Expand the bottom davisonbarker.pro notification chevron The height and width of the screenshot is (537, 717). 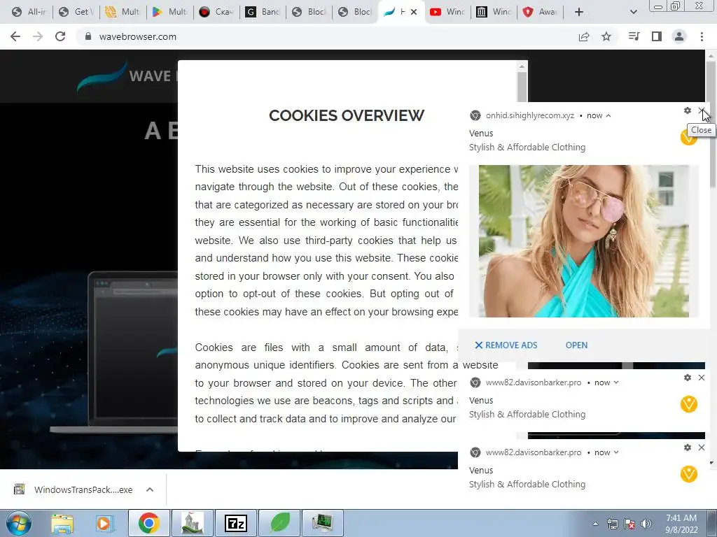(x=616, y=452)
